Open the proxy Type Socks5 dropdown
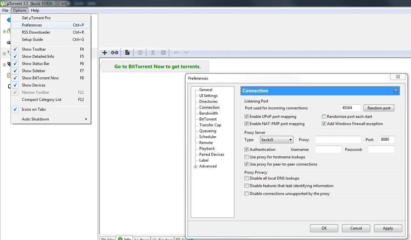The width and height of the screenshot is (411, 240). coord(277,140)
